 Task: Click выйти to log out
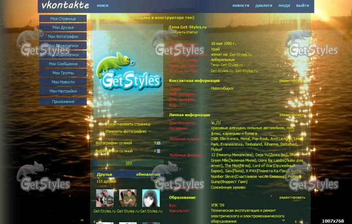tap(302, 6)
